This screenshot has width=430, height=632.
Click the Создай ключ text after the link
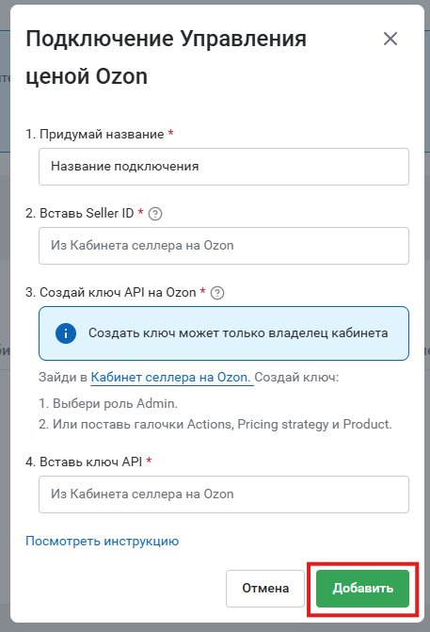tap(296, 378)
